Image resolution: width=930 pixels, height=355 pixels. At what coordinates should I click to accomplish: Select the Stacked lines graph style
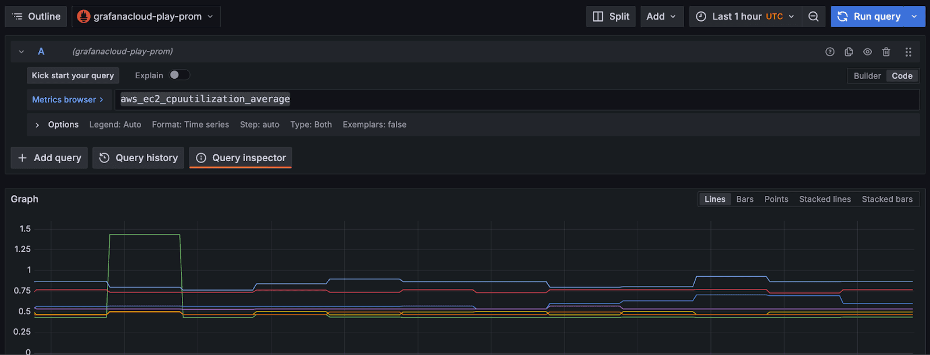pos(825,199)
